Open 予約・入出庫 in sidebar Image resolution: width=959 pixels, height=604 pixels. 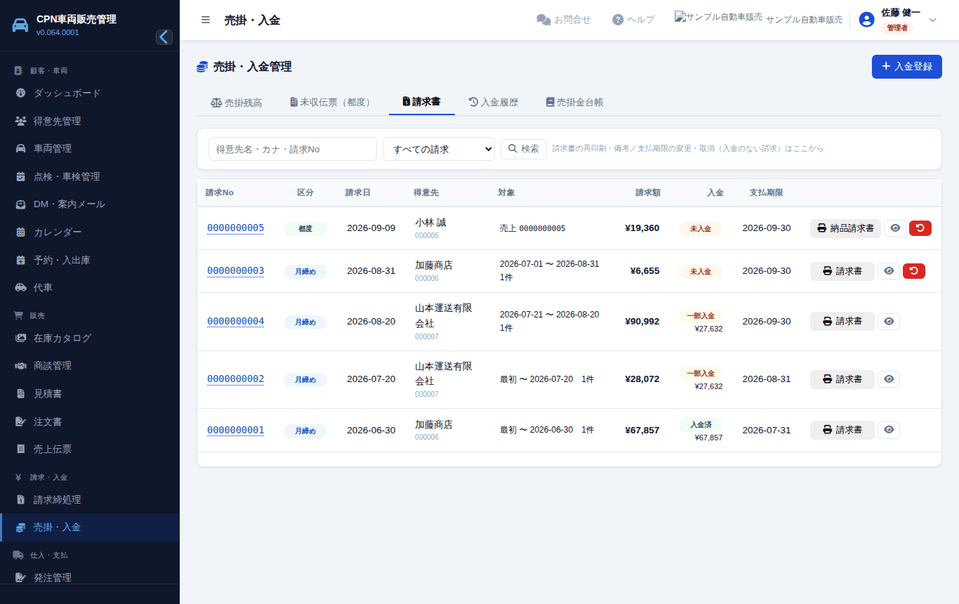pyautogui.click(x=90, y=261)
